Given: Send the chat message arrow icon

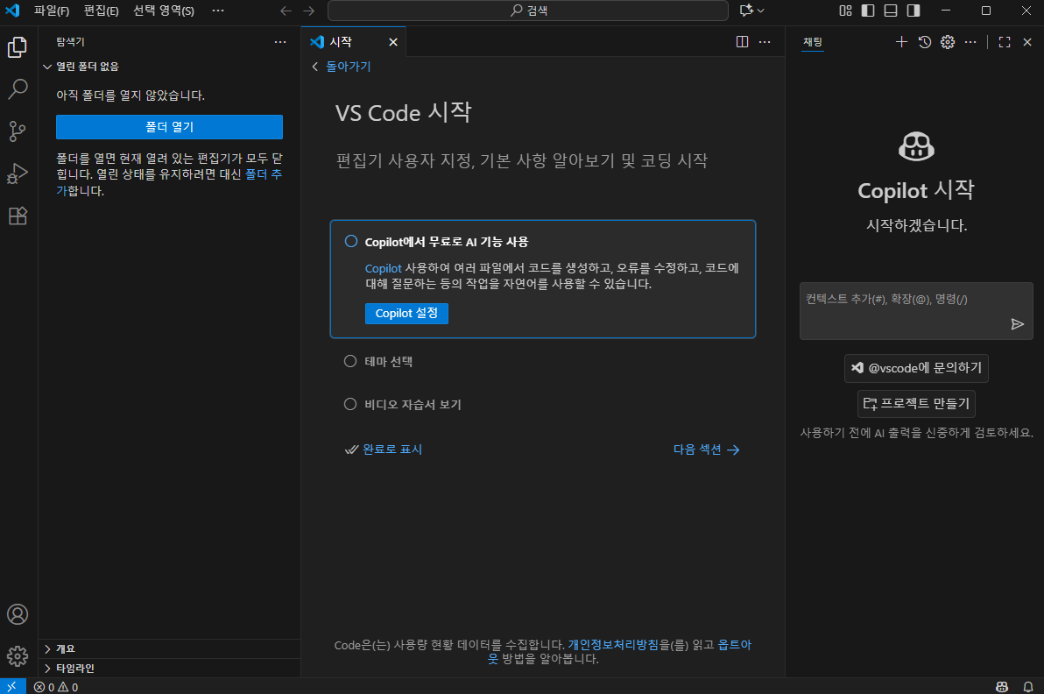Looking at the screenshot, I should click(1018, 324).
